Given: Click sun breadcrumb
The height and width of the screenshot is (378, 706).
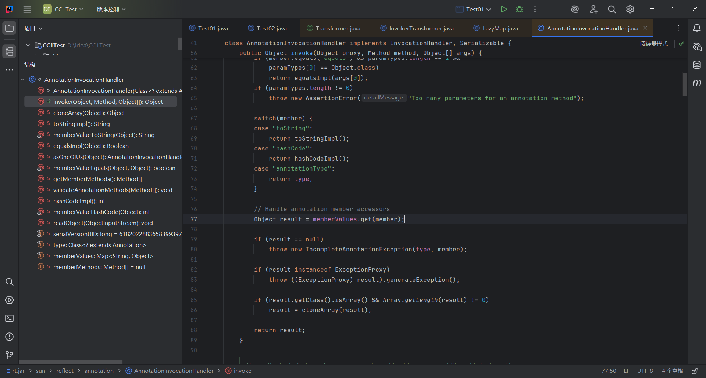Looking at the screenshot, I should point(40,371).
